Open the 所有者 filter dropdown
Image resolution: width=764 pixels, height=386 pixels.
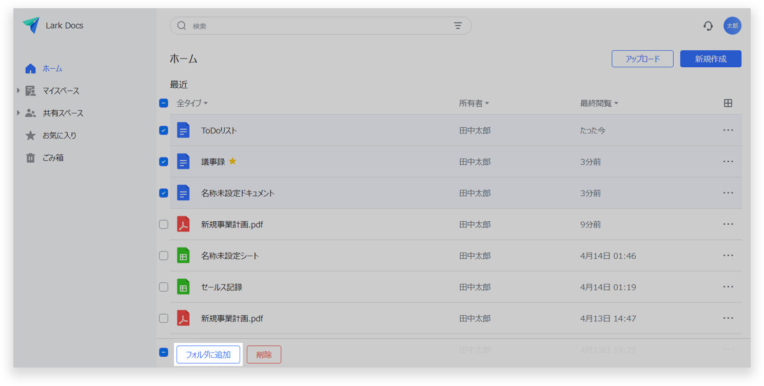[474, 103]
